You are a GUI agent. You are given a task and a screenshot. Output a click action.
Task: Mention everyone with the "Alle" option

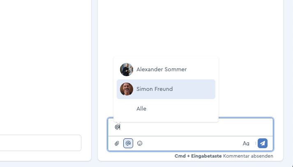(x=141, y=109)
